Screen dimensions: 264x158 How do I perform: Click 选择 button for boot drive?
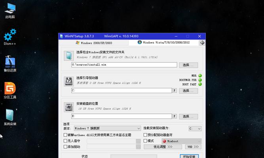click(x=188, y=91)
